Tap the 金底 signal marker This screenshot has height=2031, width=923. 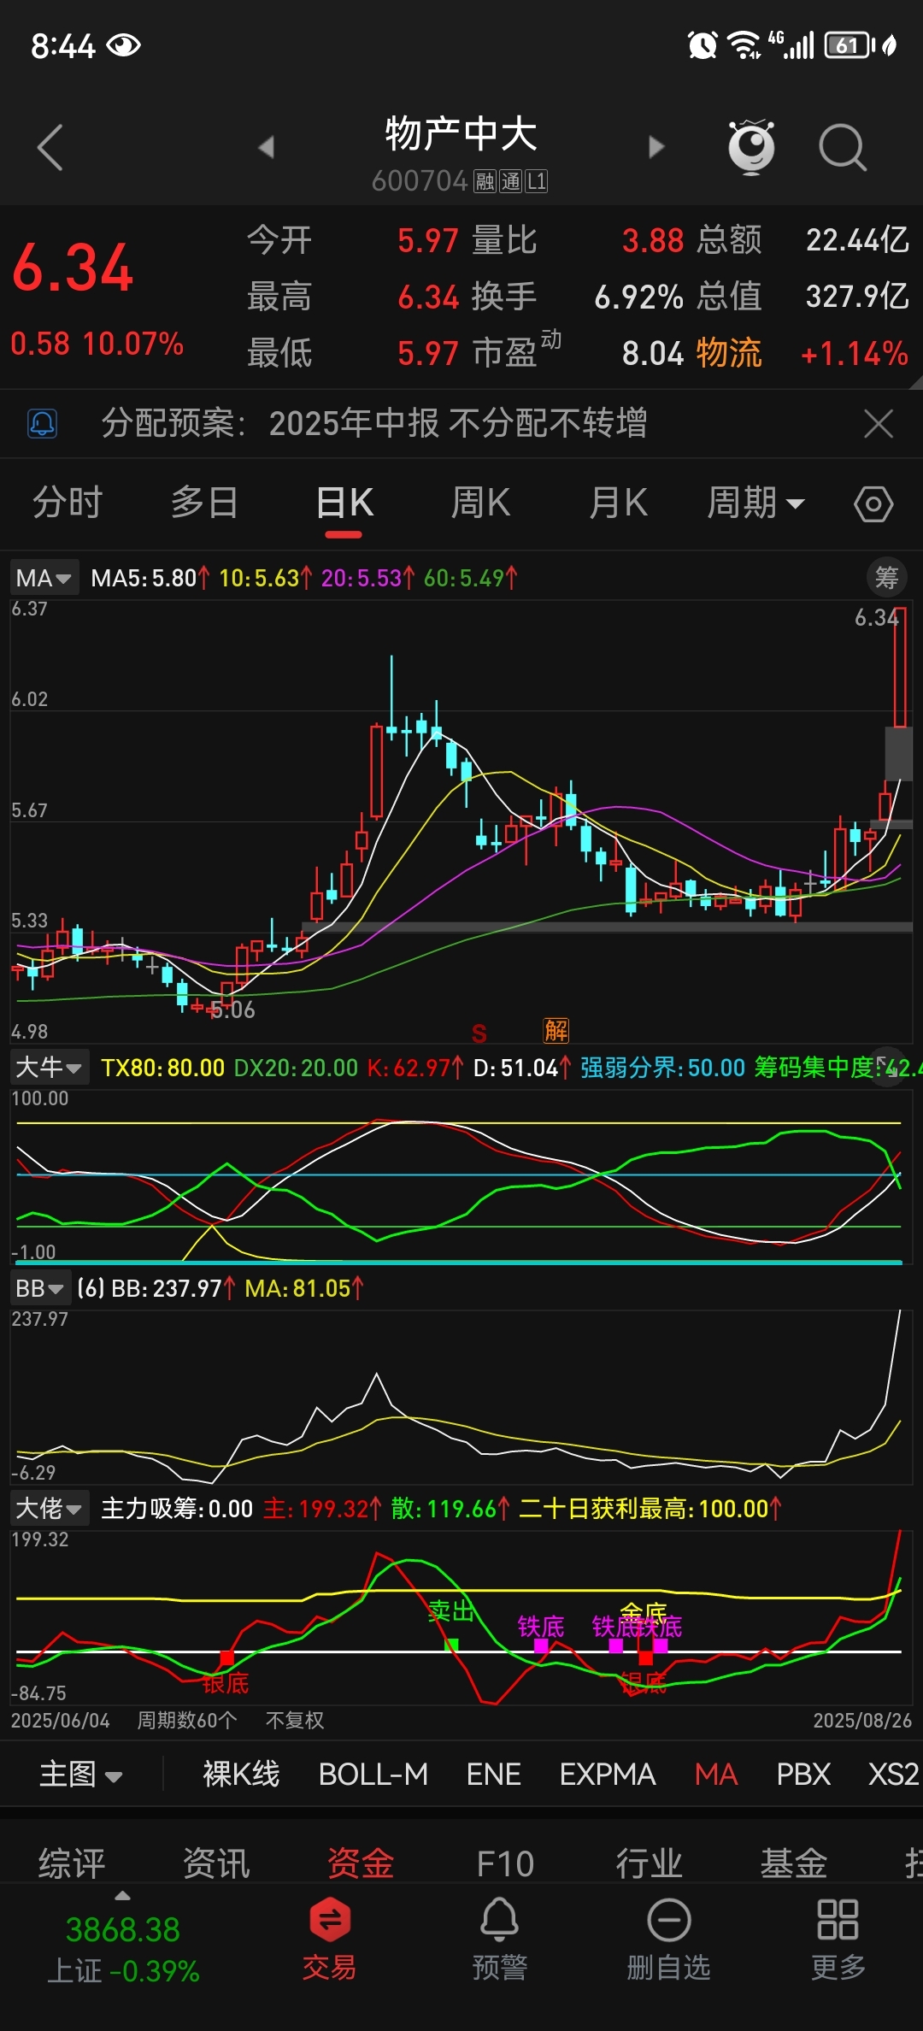click(x=643, y=1612)
